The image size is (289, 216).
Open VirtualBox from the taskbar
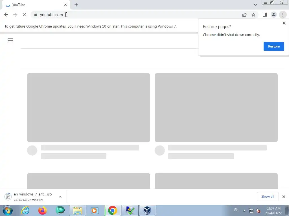[x=147, y=210]
